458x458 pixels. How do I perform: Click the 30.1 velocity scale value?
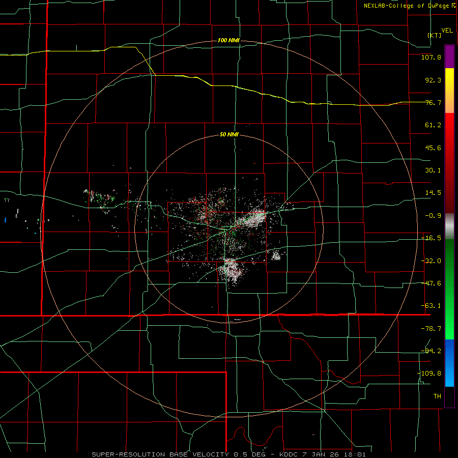[x=433, y=170]
